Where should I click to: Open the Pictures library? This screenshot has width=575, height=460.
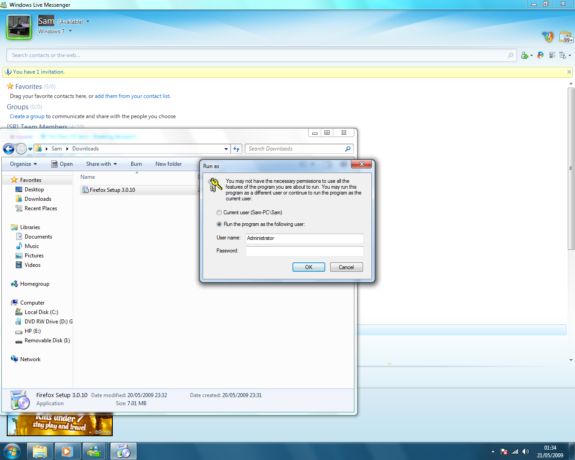point(34,256)
